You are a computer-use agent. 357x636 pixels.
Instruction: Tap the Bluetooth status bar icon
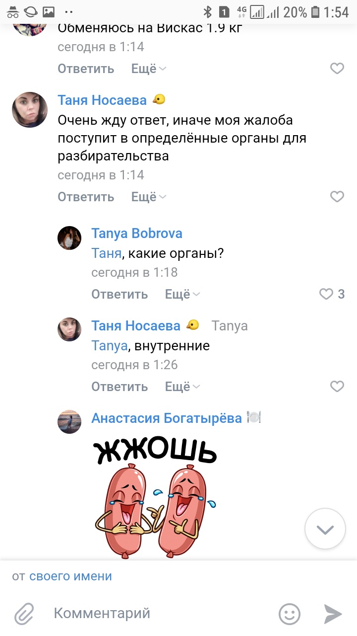208,12
